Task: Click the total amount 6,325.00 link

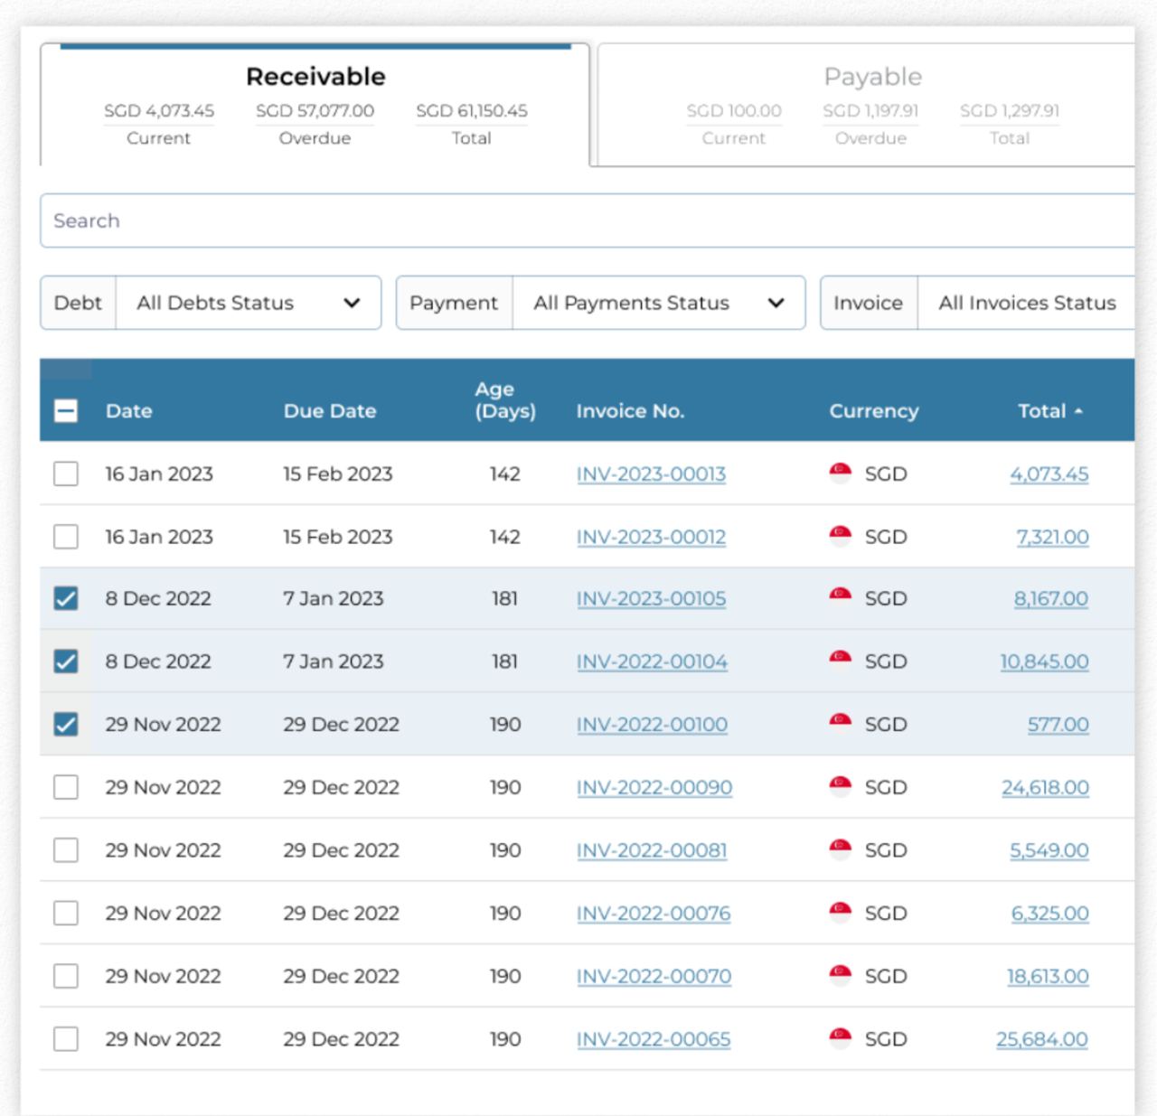Action: pos(1049,913)
